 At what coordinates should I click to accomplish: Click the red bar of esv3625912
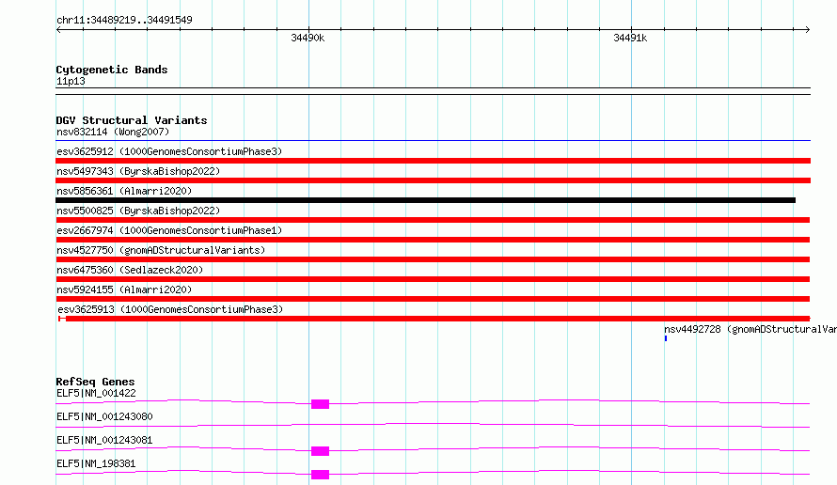tap(433, 161)
